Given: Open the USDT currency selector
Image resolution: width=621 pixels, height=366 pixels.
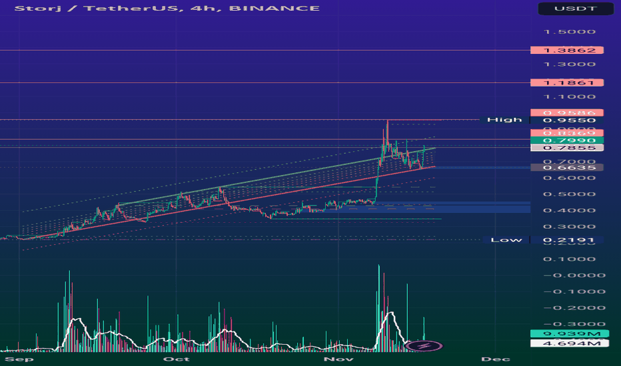Looking at the screenshot, I should coord(576,8).
